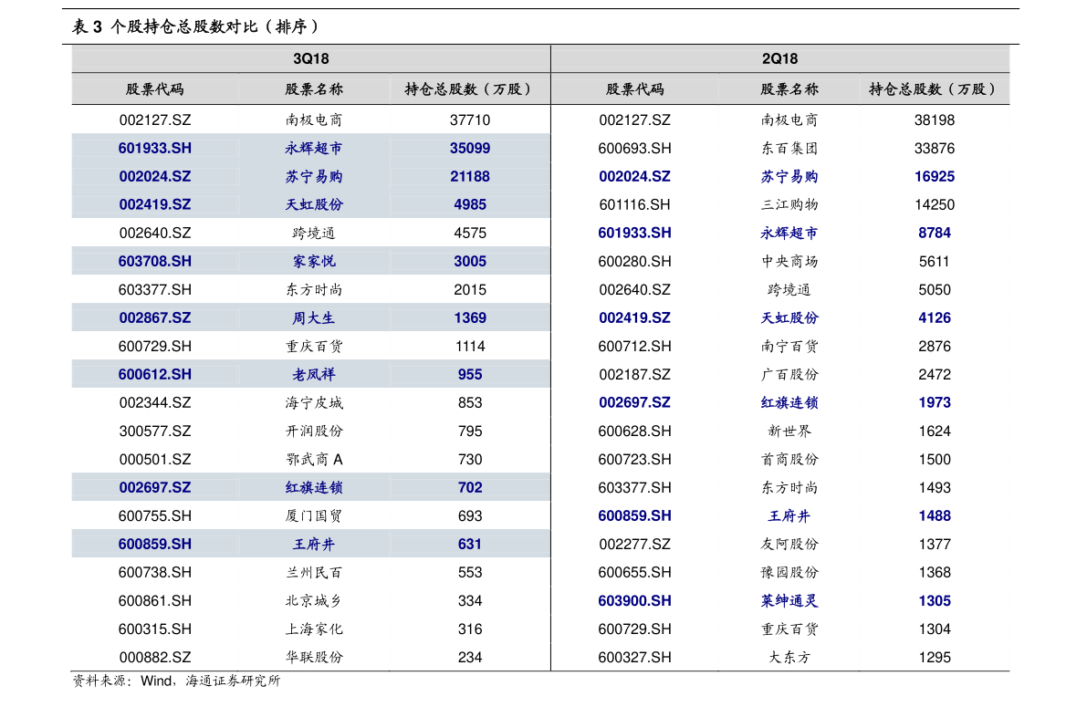1087x707 pixels.
Task: Click 莱绅通灵 stock name
Action: coord(789,601)
